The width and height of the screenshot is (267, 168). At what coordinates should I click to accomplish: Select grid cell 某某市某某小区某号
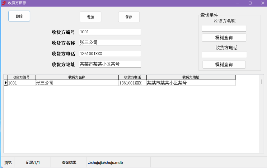(191, 83)
